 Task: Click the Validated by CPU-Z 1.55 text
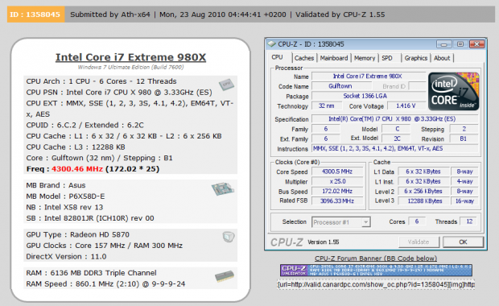click(x=340, y=14)
